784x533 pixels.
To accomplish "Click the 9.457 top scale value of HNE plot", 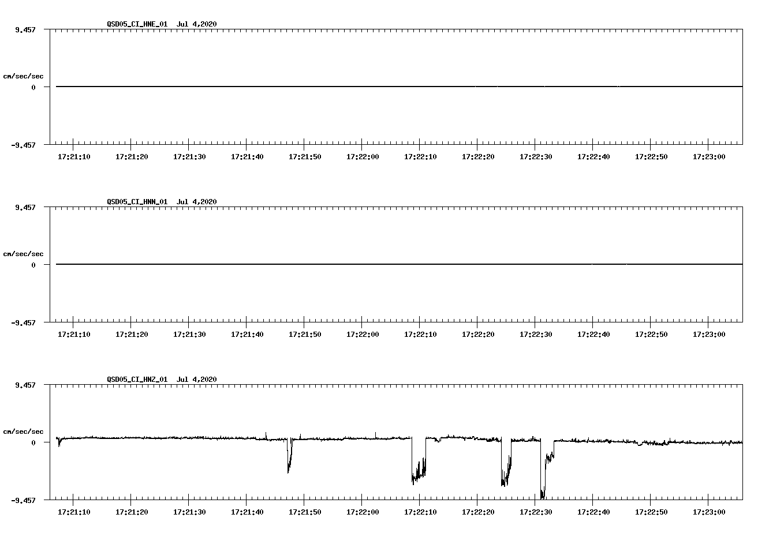I will pos(25,29).
